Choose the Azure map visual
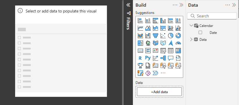 point(171,43)
